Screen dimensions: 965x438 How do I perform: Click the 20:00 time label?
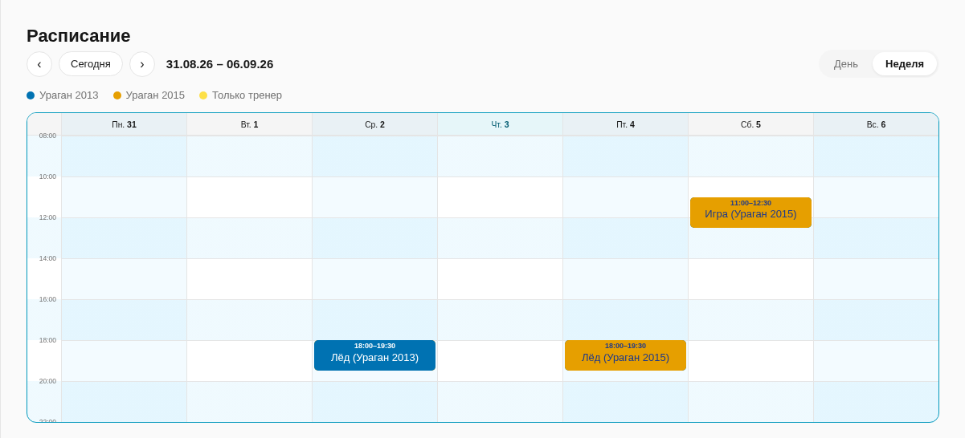[x=47, y=381]
